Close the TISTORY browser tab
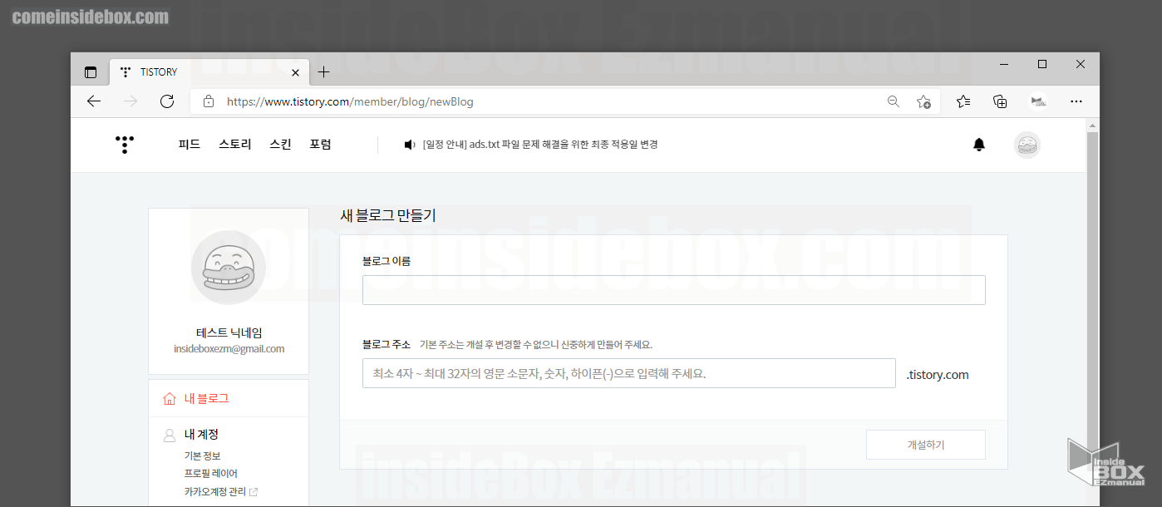The height and width of the screenshot is (507, 1162). coord(294,72)
